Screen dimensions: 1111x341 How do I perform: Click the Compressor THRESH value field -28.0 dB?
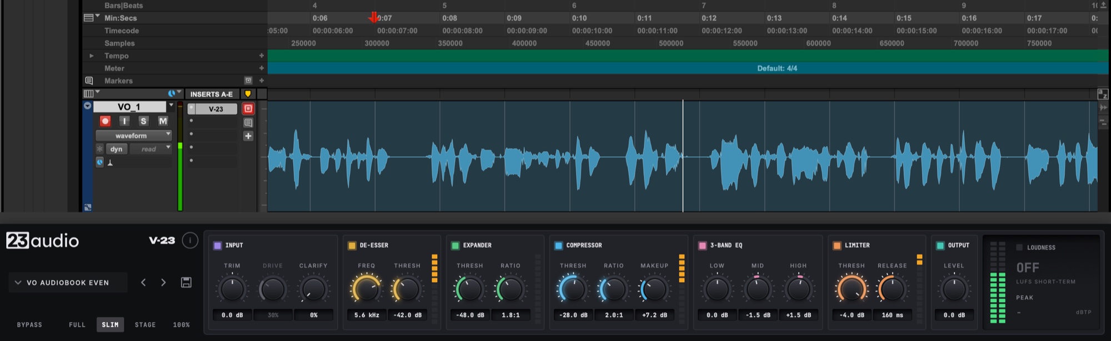click(573, 315)
